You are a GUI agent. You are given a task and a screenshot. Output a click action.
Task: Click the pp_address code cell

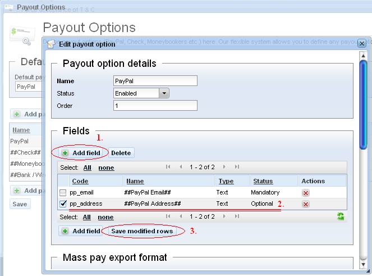pyautogui.click(x=86, y=203)
